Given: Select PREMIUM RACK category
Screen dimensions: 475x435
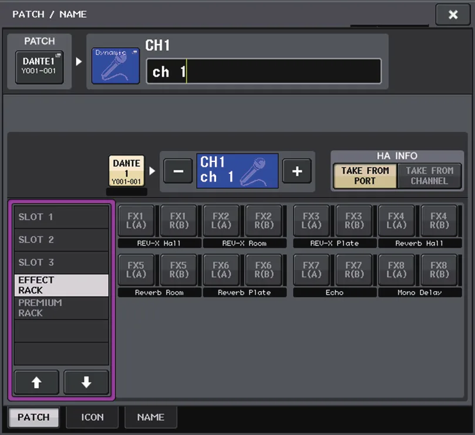Looking at the screenshot, I should pyautogui.click(x=61, y=308).
